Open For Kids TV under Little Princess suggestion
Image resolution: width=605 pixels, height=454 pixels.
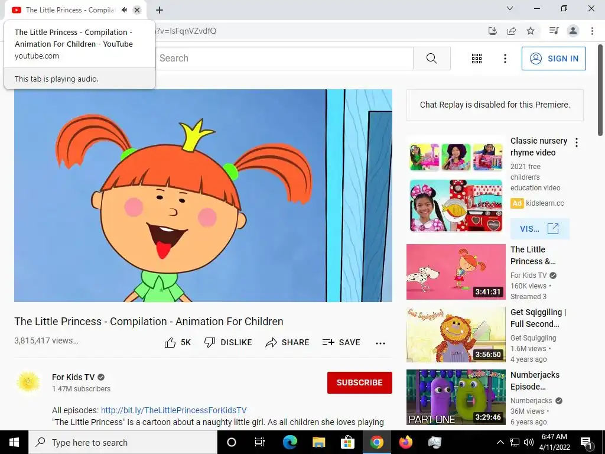528,275
